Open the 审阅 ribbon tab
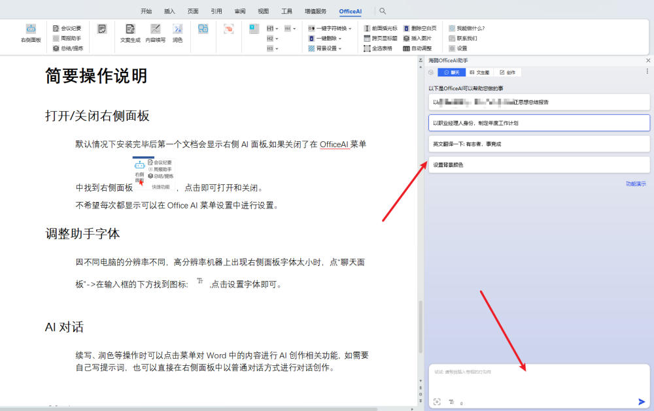Screen dimensions: 654x411 (x=240, y=11)
